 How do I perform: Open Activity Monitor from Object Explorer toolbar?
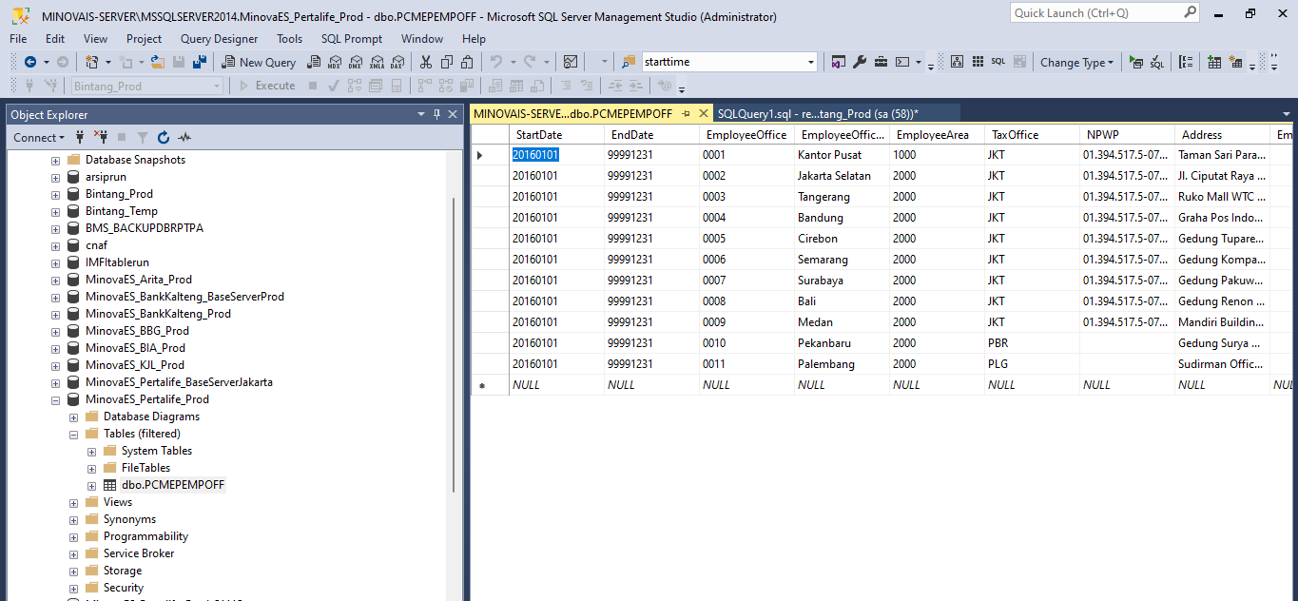(184, 138)
